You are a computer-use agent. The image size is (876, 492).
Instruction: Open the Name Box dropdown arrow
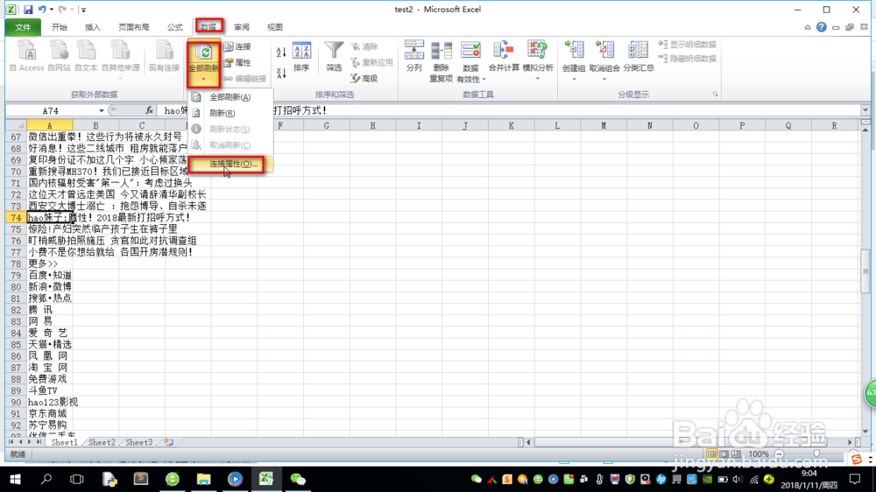[101, 110]
